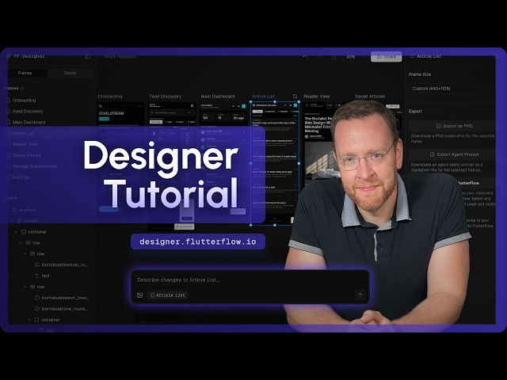Click the Article List chip in prompt box
Screen dimensions: 507x380
tap(168, 295)
